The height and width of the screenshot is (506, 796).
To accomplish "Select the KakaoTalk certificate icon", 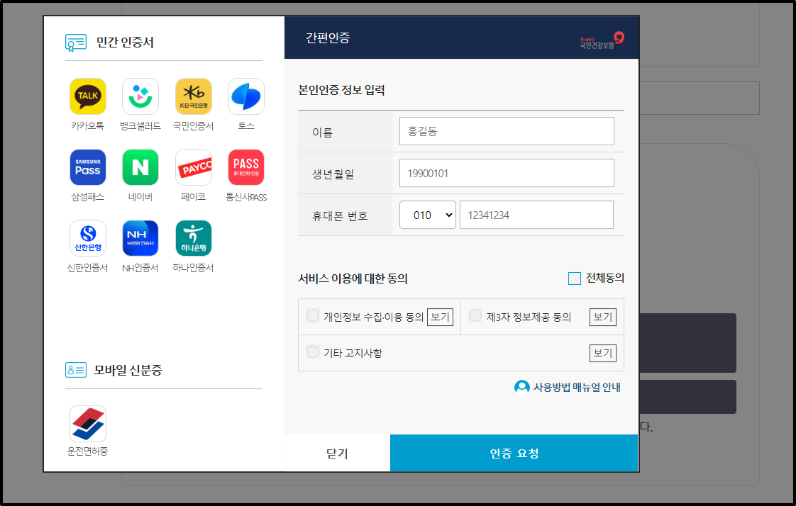I will tap(88, 96).
